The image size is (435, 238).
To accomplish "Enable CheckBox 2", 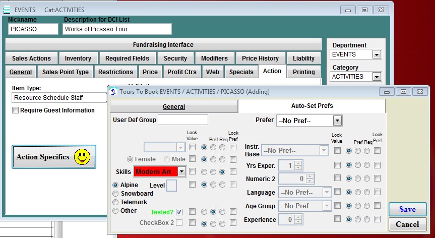I will pyautogui.click(x=179, y=223).
